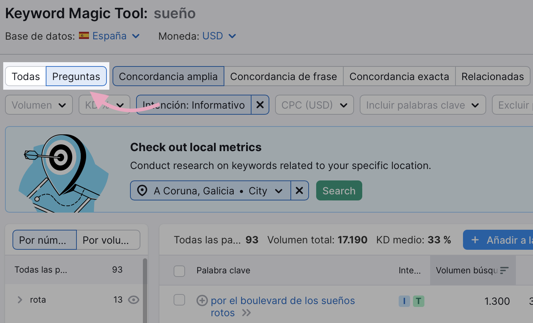Click the Volumen total: 17.190 text
The width and height of the screenshot is (533, 323).
317,240
